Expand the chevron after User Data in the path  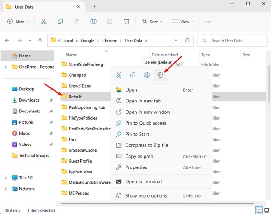146,41
